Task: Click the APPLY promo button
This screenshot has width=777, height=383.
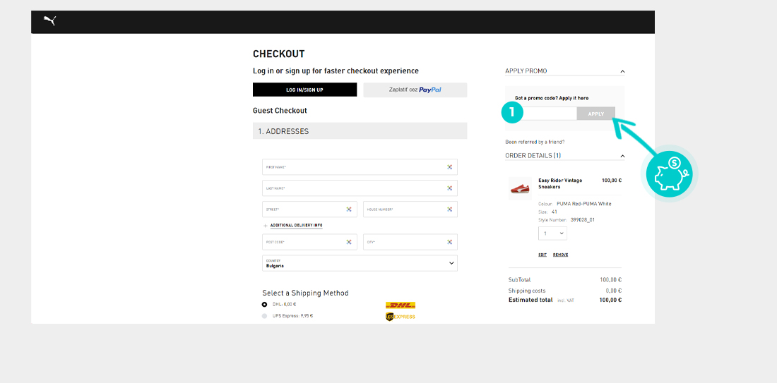Action: click(x=595, y=114)
